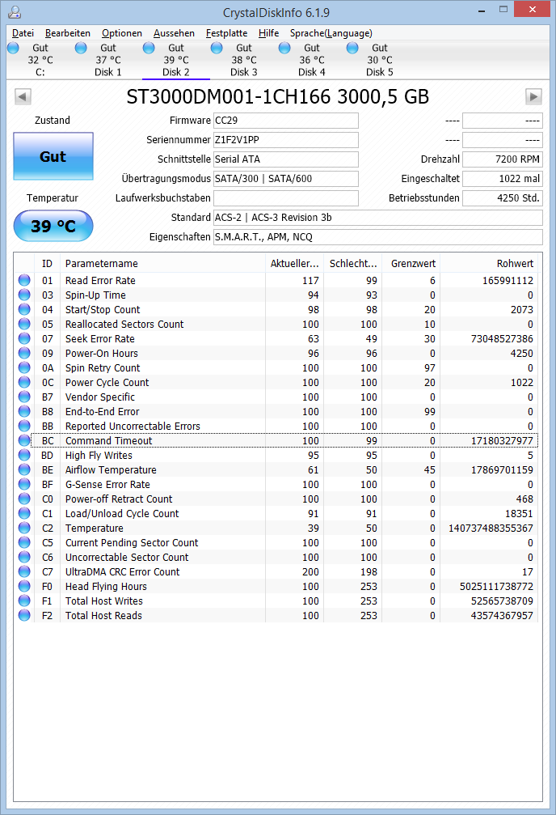Screen dimensions: 556x815
Task: Click status orb for Command Timeout
Action: pos(24,440)
